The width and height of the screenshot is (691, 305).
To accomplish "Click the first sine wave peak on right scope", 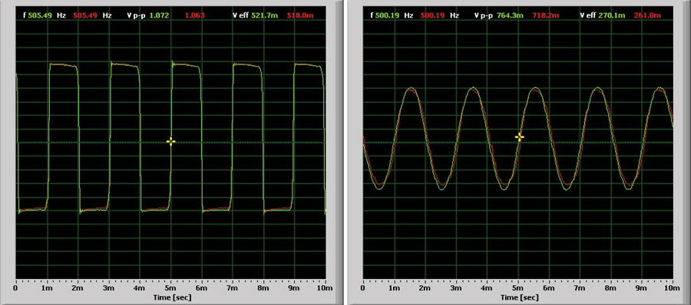I will [411, 88].
